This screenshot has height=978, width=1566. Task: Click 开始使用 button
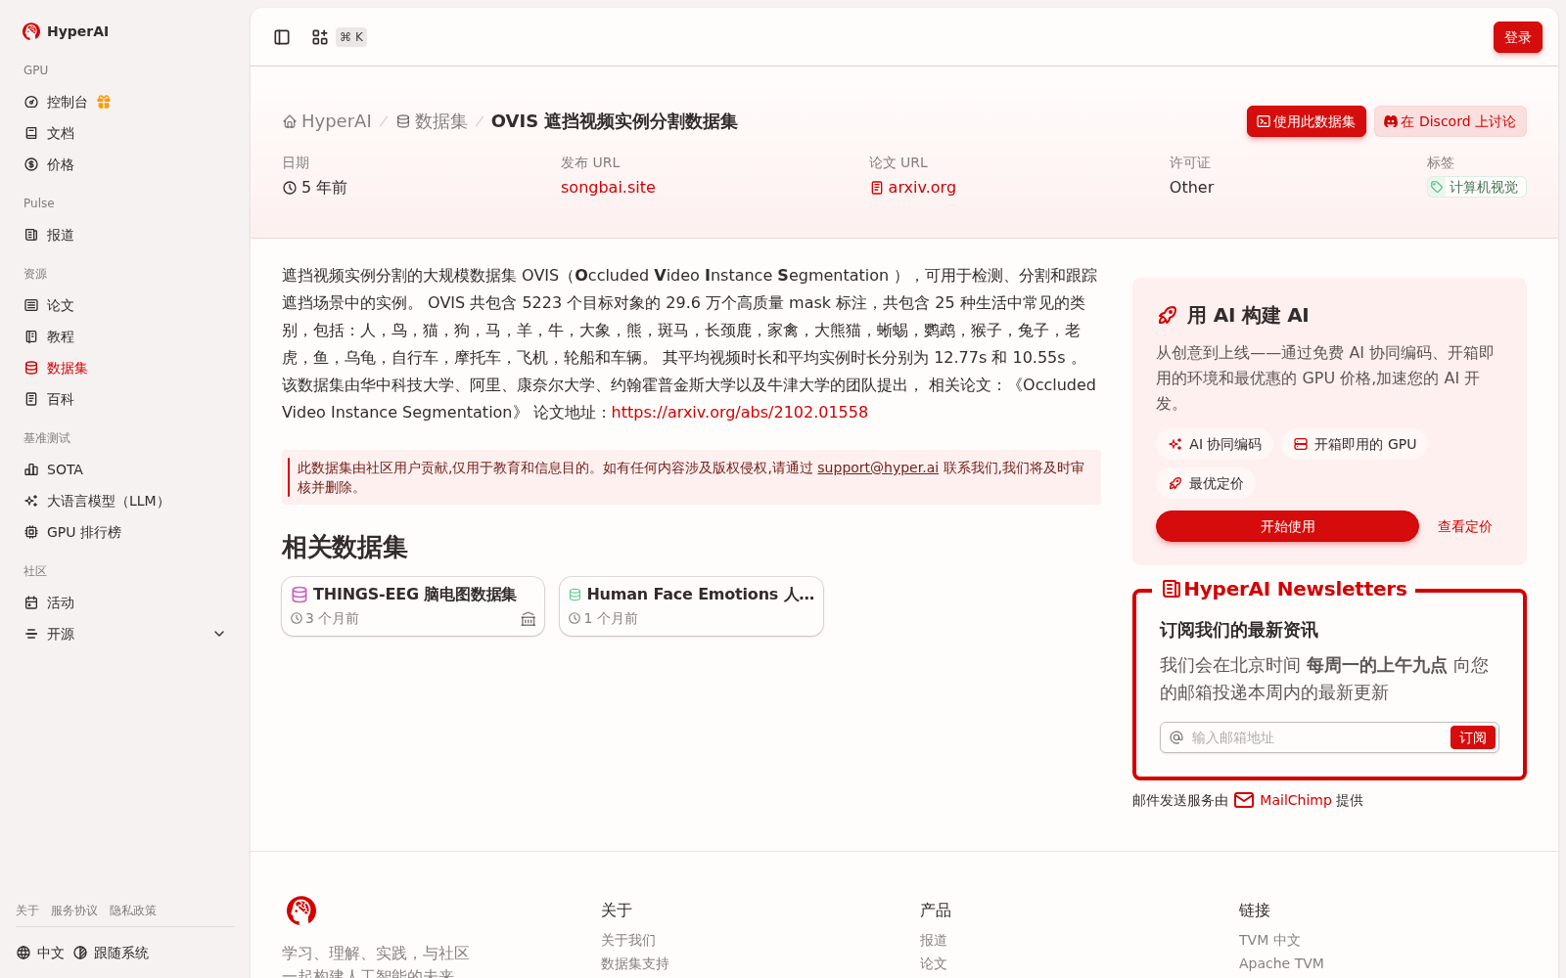tap(1287, 526)
